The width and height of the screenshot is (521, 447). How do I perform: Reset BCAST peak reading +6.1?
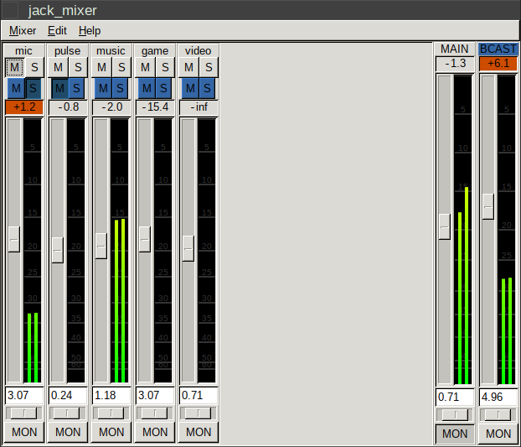(x=498, y=64)
